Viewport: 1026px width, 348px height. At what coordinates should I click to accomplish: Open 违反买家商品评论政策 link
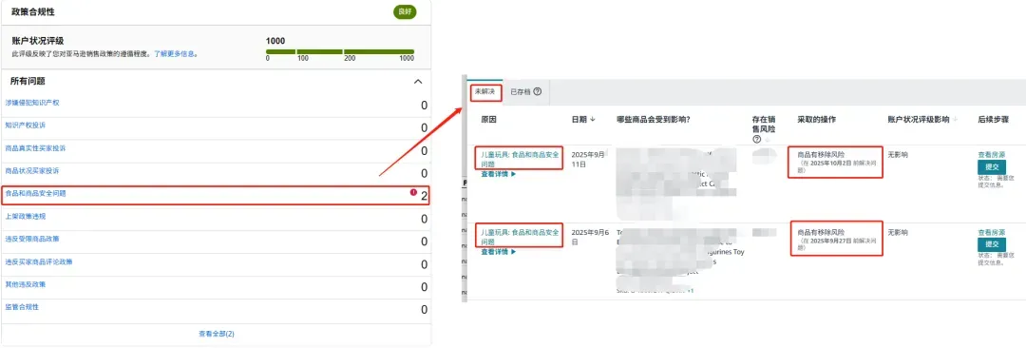[39, 261]
